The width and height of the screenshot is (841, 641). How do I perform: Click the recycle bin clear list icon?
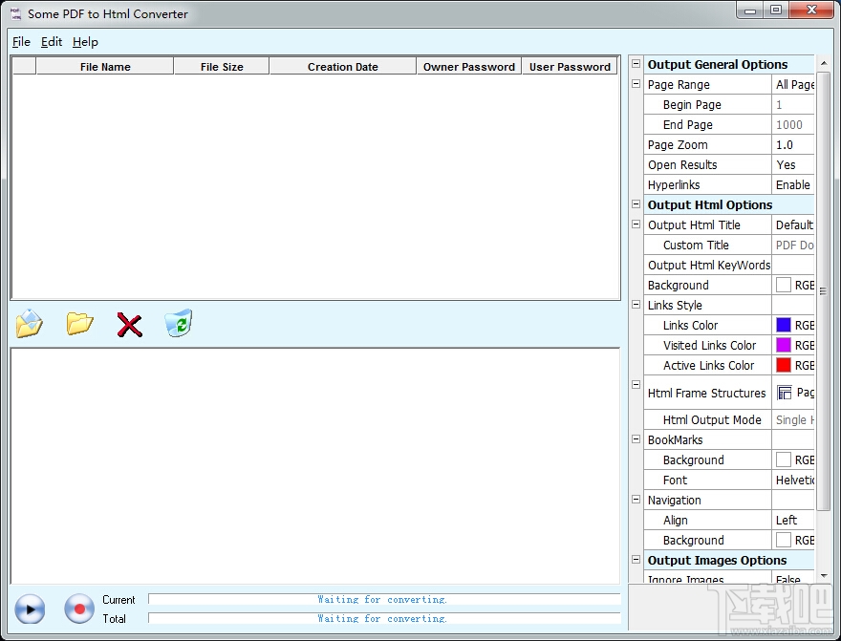[x=179, y=323]
